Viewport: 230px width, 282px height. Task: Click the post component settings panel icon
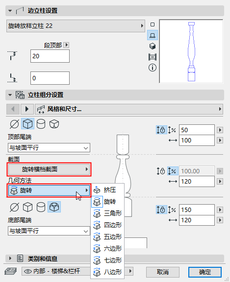pyautogui.click(x=20, y=95)
